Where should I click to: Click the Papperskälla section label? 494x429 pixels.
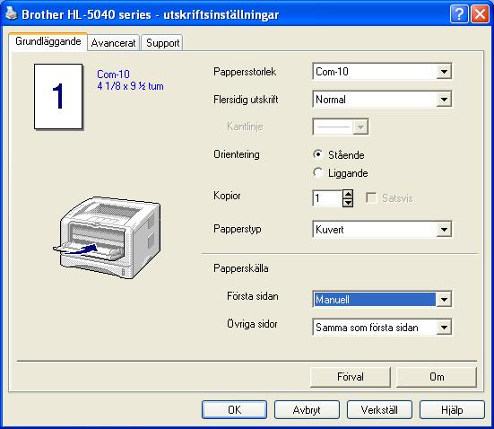[x=241, y=268]
